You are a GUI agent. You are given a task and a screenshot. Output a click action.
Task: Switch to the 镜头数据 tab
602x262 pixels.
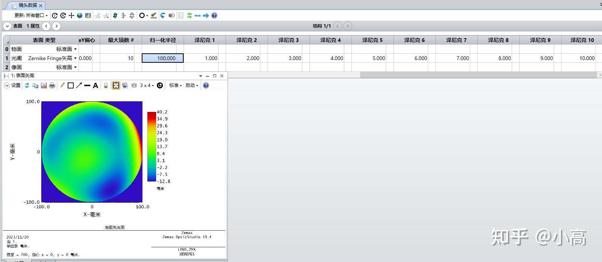tap(28, 5)
